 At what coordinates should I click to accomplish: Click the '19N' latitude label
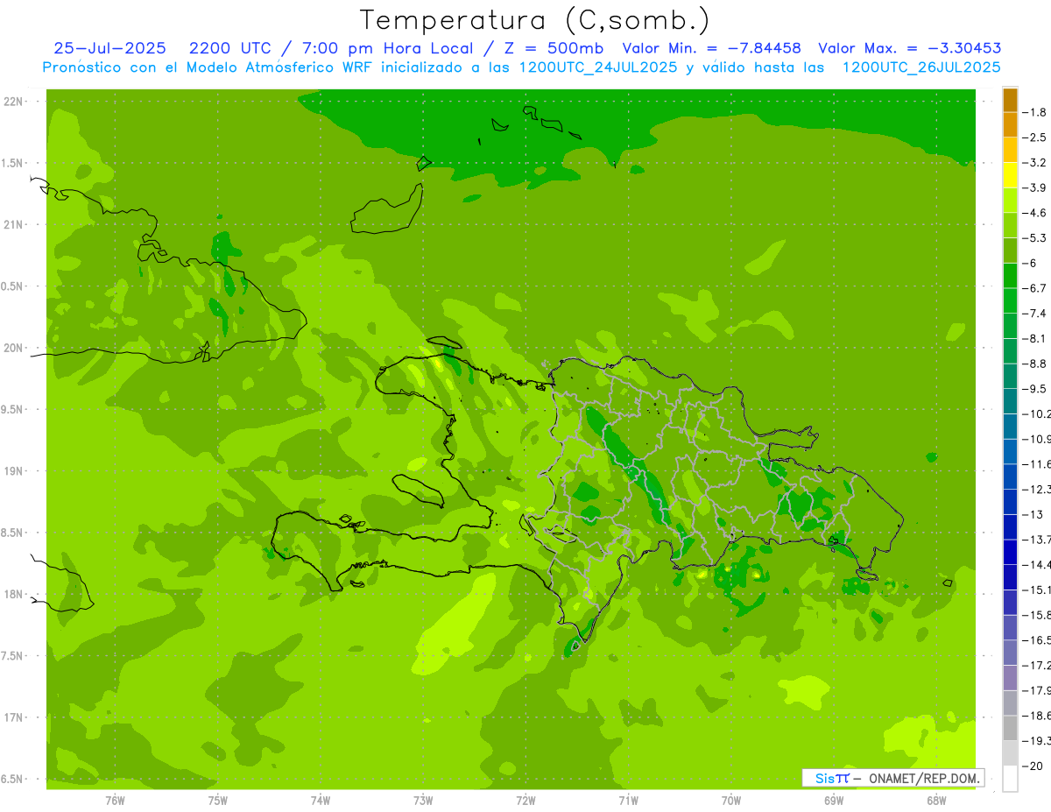point(12,471)
